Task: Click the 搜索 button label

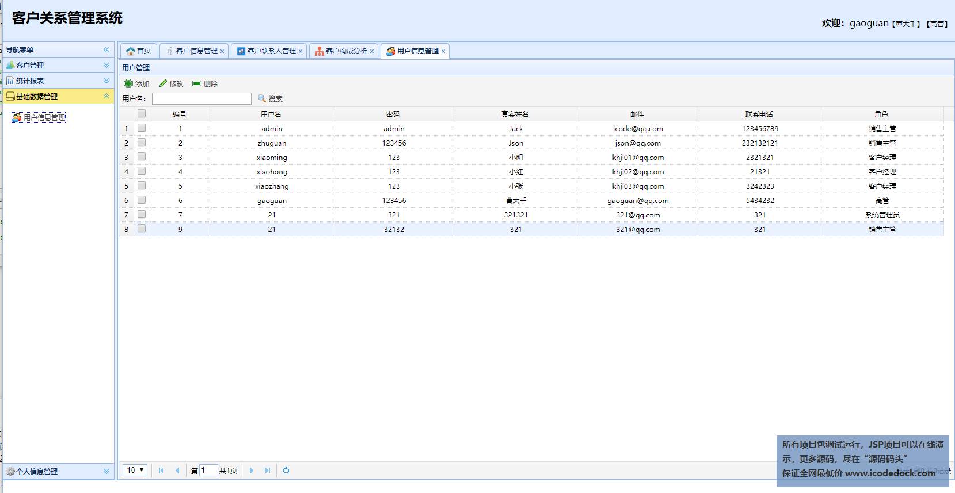Action: point(276,99)
